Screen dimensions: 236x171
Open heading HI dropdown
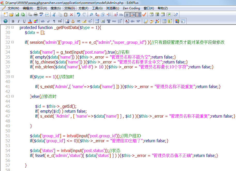pos(60,21)
